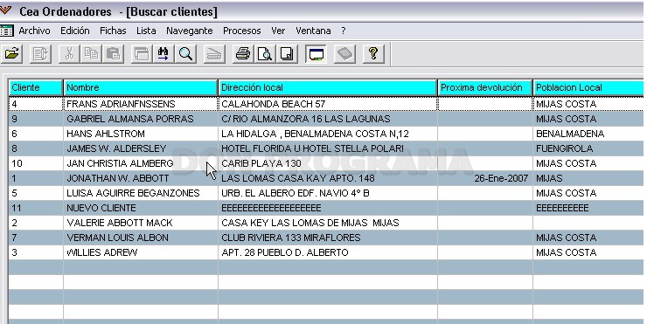Open the Fichas menu
The width and height of the screenshot is (647, 324).
point(113,31)
